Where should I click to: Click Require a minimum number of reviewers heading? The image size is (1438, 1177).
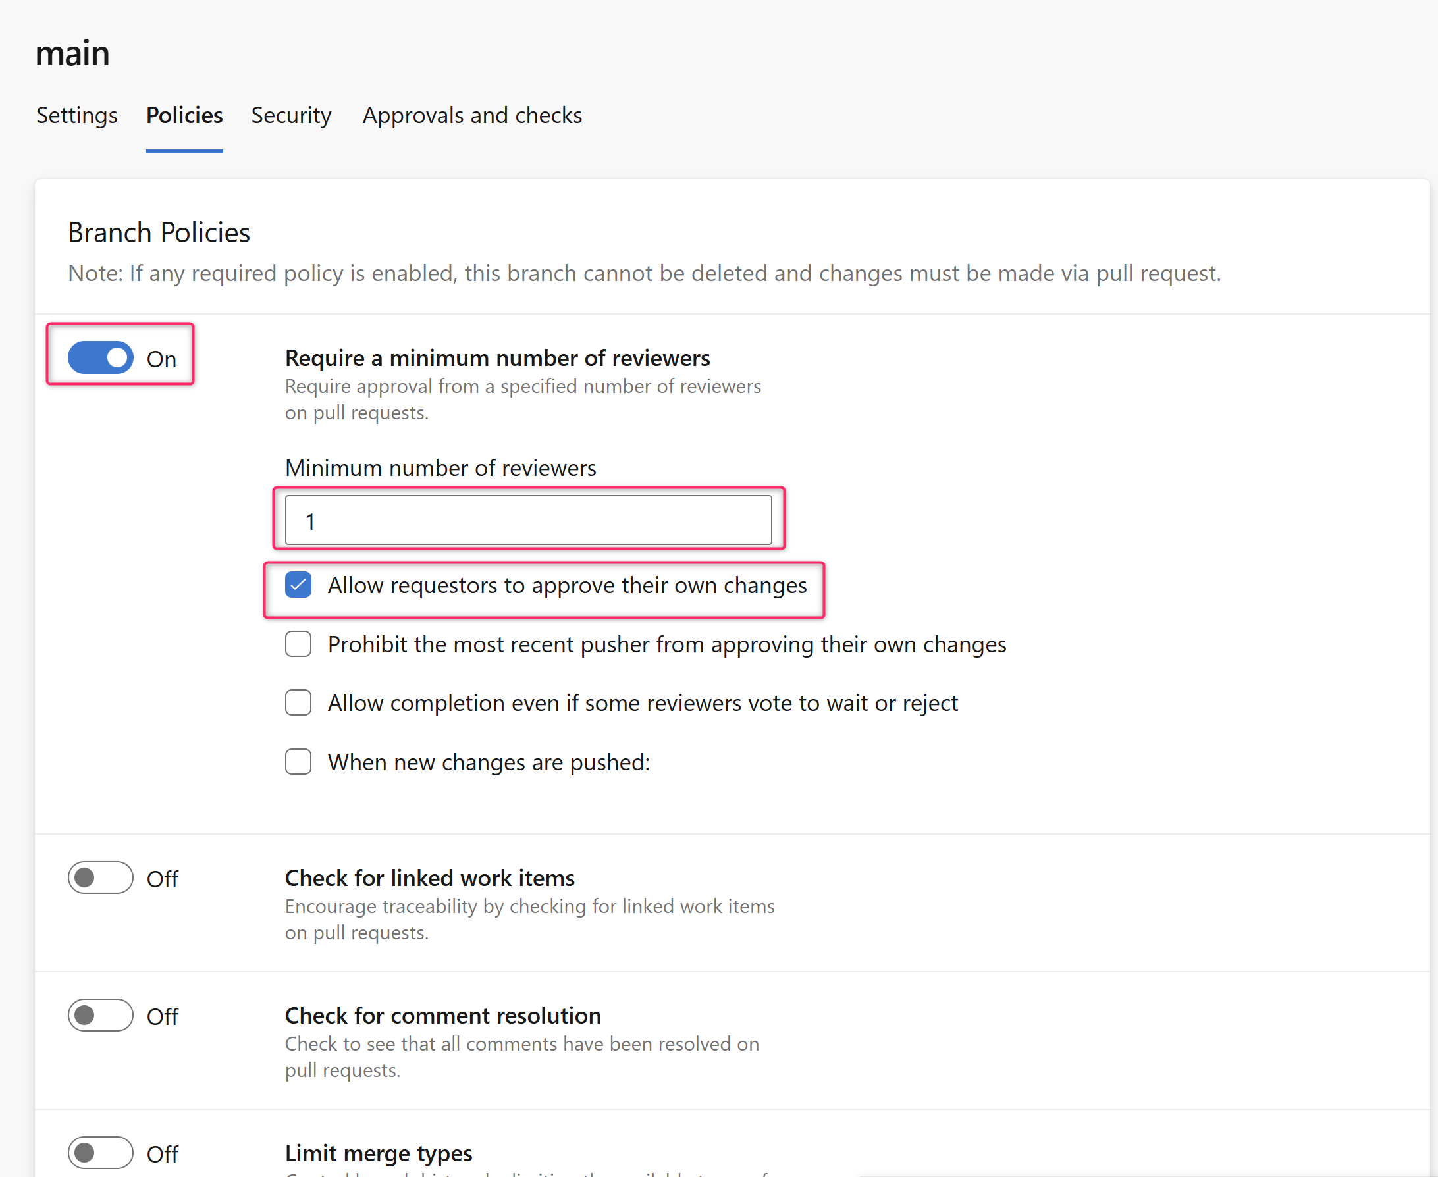[x=497, y=358]
